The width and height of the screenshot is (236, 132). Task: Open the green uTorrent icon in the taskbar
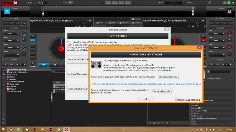pos(58,129)
